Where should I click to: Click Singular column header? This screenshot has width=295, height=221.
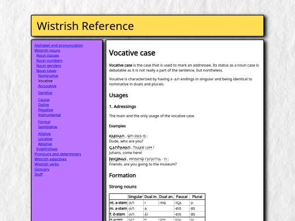tap(135, 197)
